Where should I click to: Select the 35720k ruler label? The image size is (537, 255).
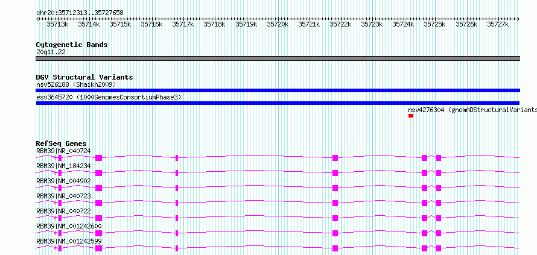(278, 24)
